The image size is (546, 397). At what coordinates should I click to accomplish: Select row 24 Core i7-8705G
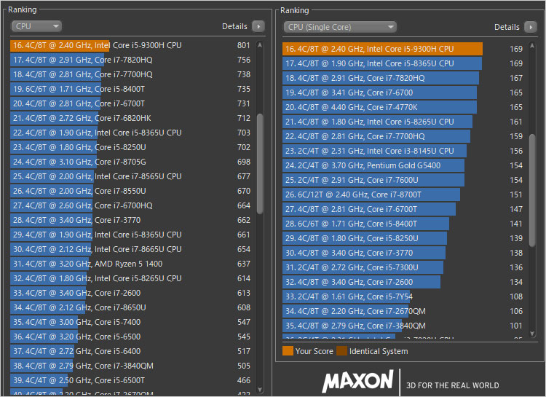[131, 162]
